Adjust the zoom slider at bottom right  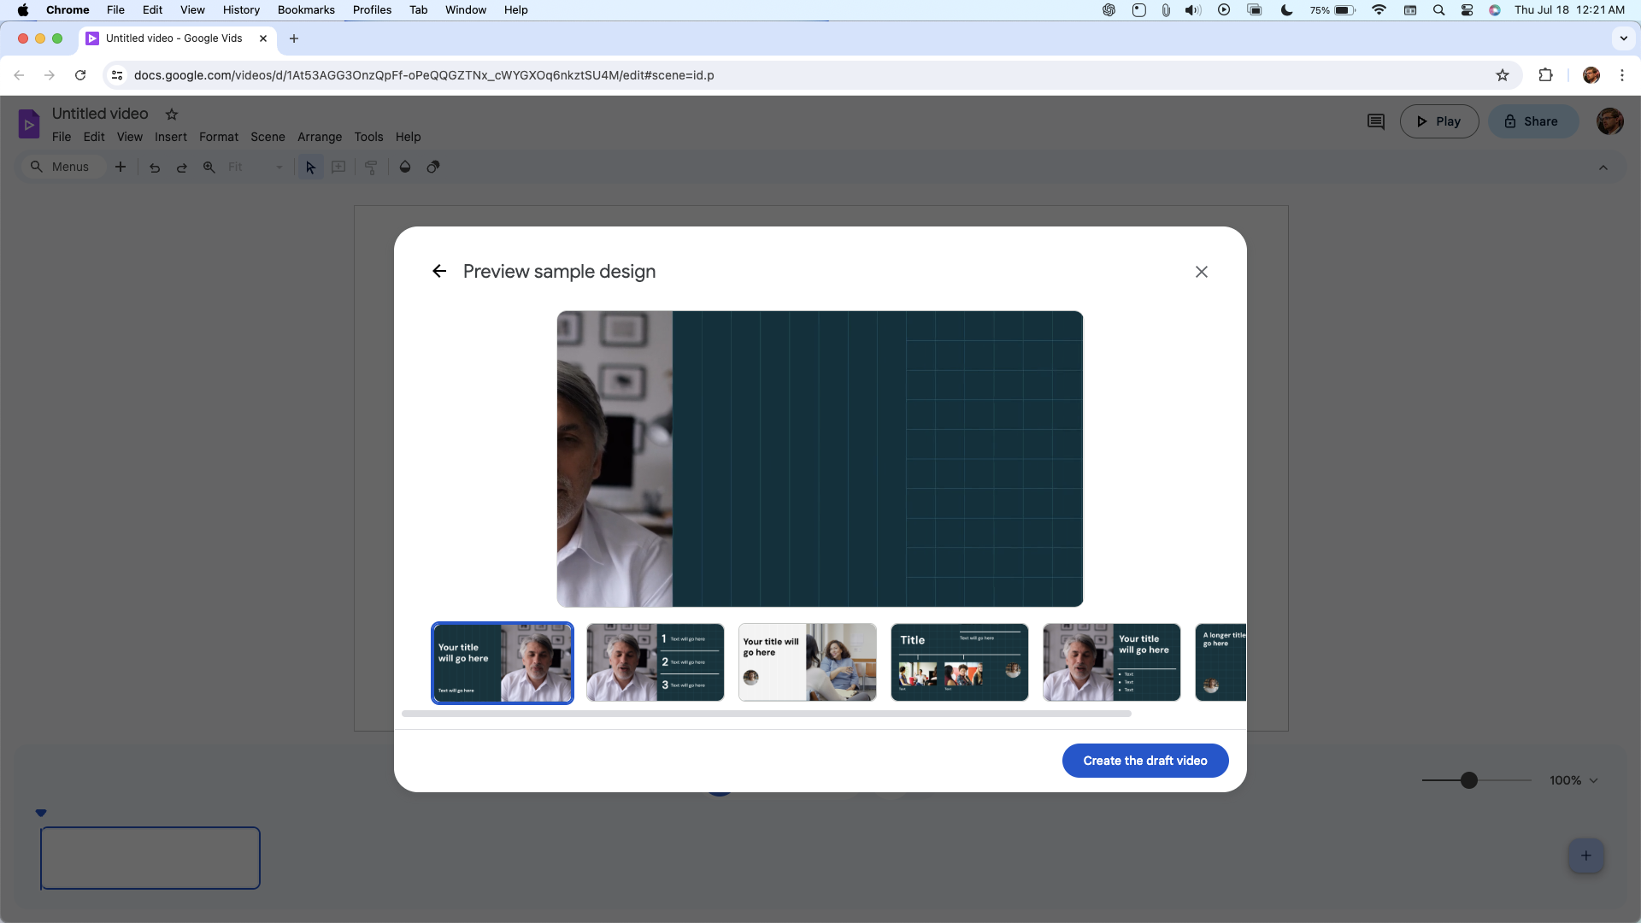pyautogui.click(x=1468, y=780)
